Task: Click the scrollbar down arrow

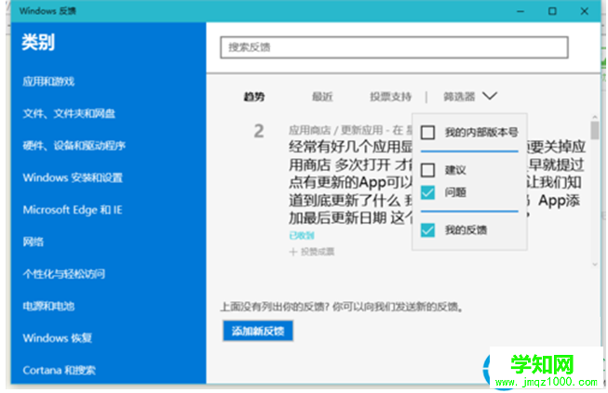Action: [595, 265]
